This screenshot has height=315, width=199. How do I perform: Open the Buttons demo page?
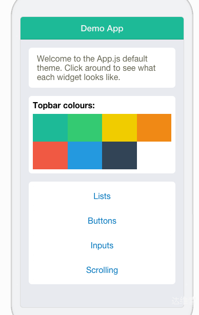102,221
